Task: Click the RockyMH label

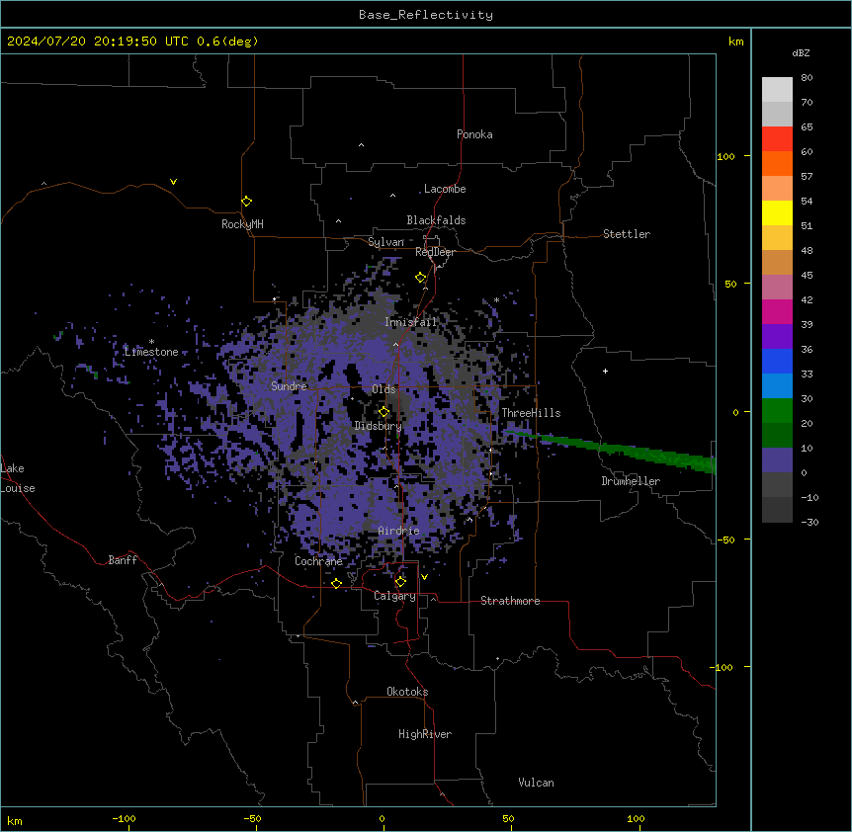Action: click(242, 224)
